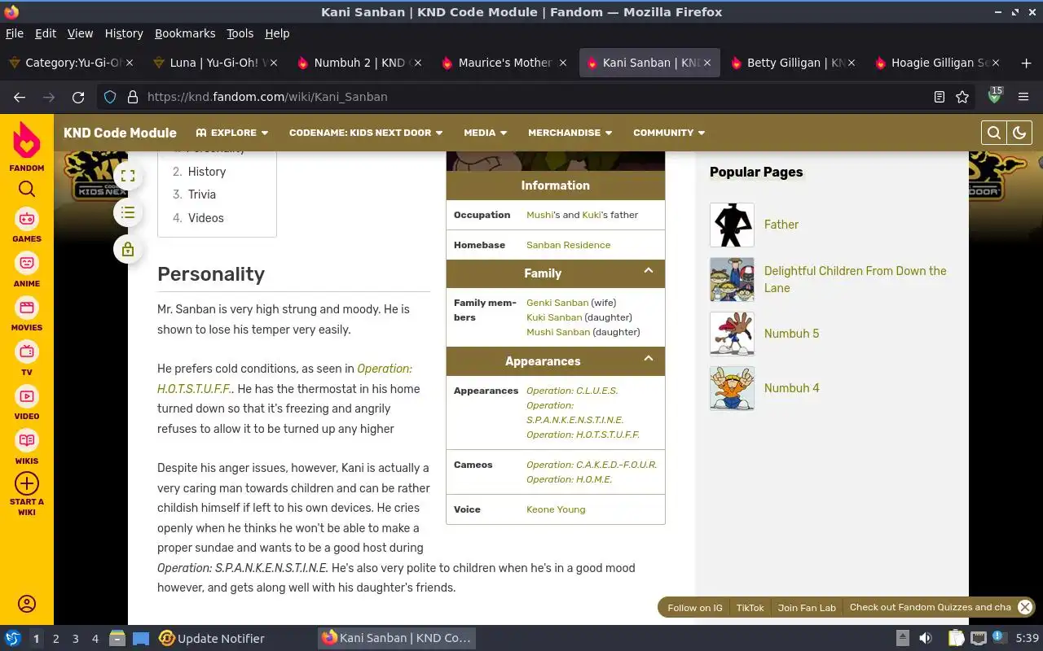Open the Movies section icon
The image size is (1043, 651).
click(x=27, y=308)
